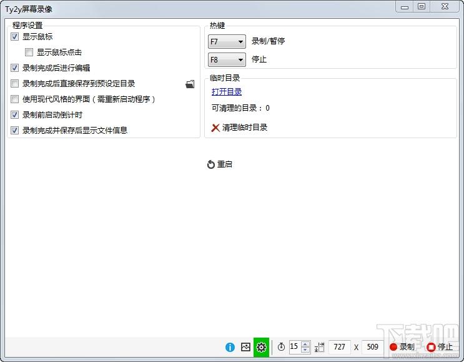This screenshot has width=464, height=362.
Task: Click the capture-area size icon
Action: 320,347
